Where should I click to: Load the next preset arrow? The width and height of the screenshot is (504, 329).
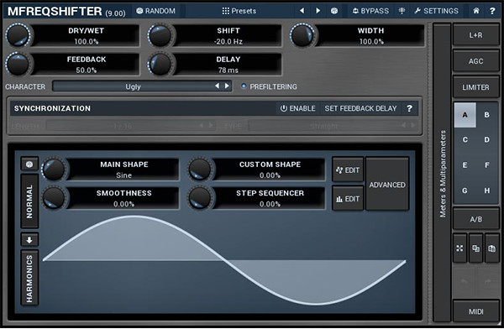coord(318,11)
